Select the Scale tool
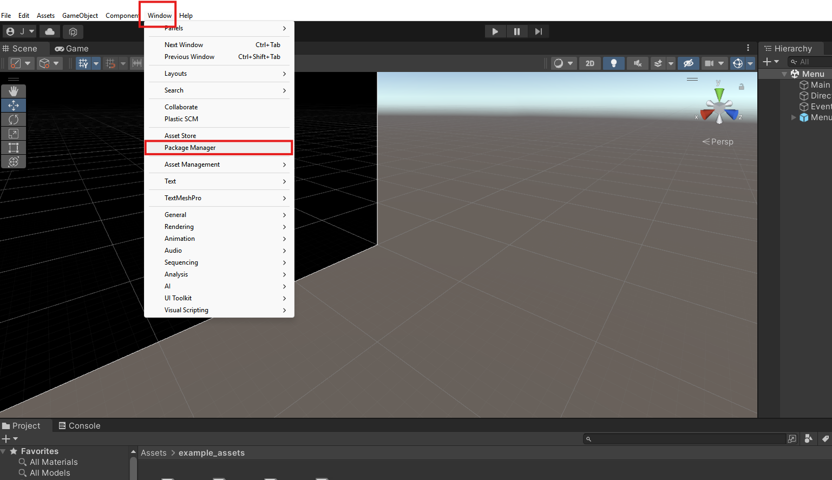Screen dimensions: 832x480 (14, 133)
